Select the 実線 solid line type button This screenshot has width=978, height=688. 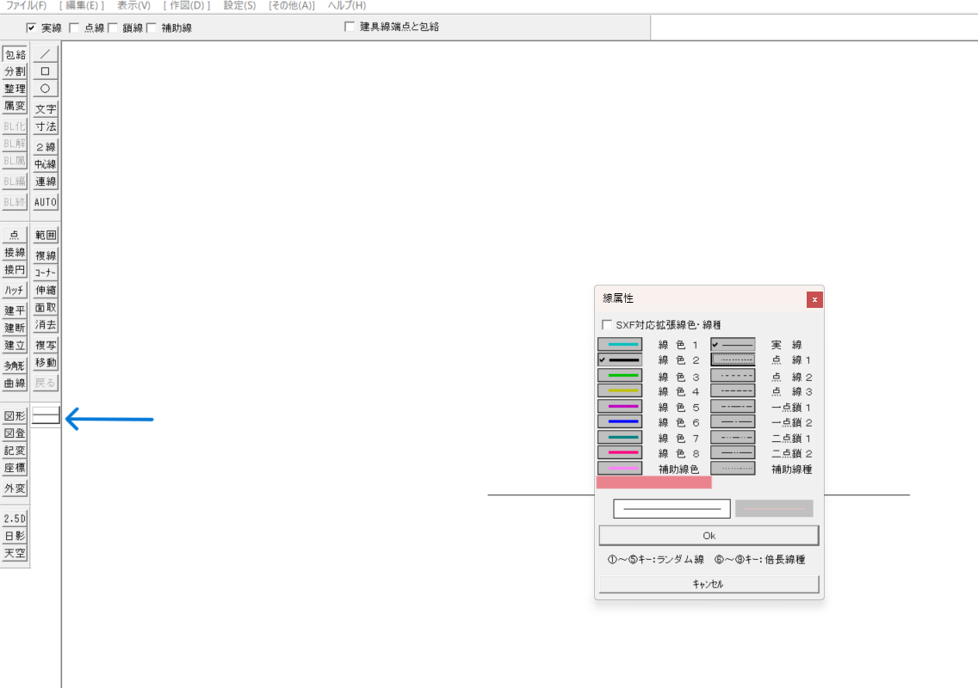[733, 345]
